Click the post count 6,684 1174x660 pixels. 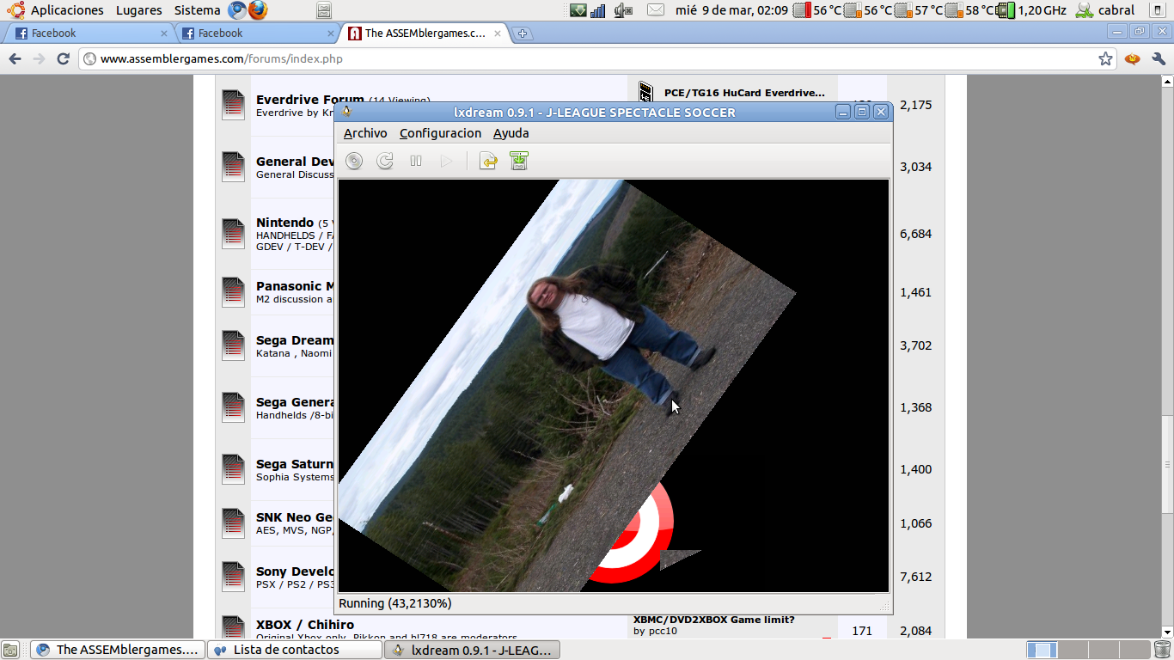tap(915, 234)
